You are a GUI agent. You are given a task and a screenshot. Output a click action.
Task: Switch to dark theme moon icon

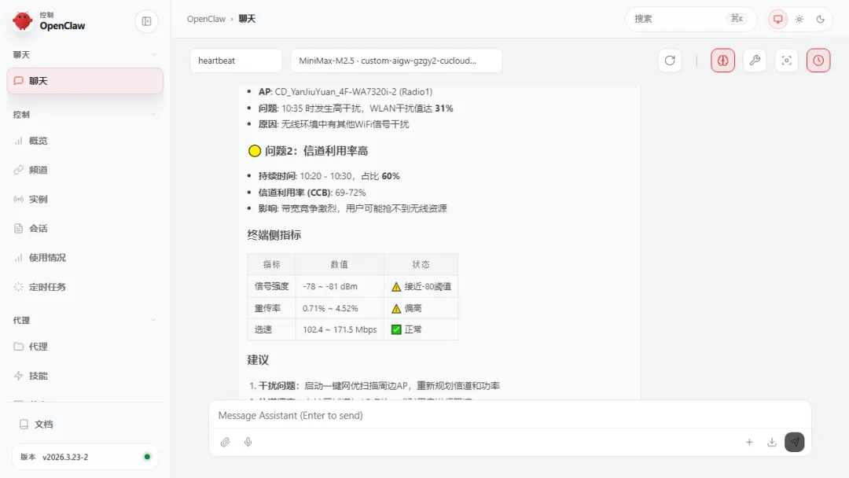point(820,19)
